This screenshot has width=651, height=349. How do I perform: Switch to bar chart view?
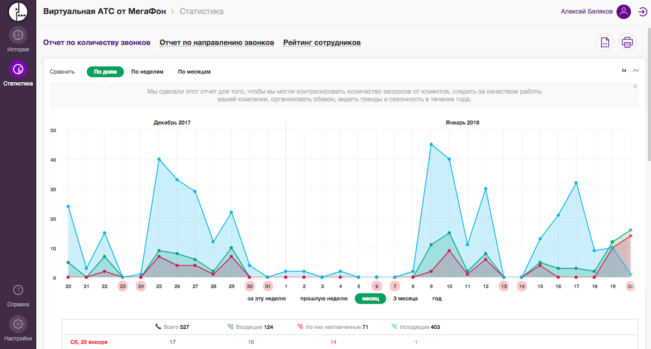624,71
